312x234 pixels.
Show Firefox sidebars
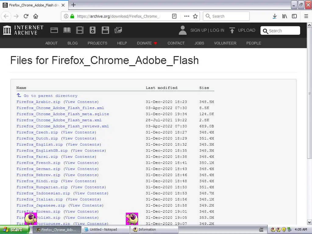pos(294,16)
